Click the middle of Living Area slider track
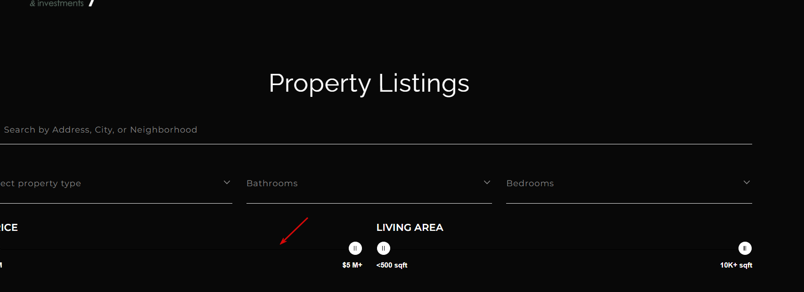Screen dimensions: 804x292 click(564, 249)
